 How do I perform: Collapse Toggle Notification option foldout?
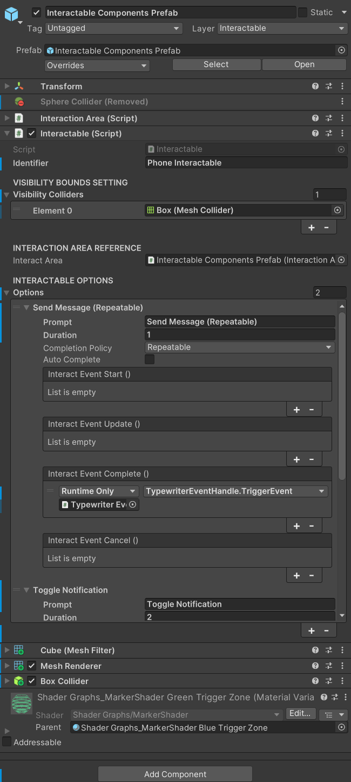click(x=26, y=590)
